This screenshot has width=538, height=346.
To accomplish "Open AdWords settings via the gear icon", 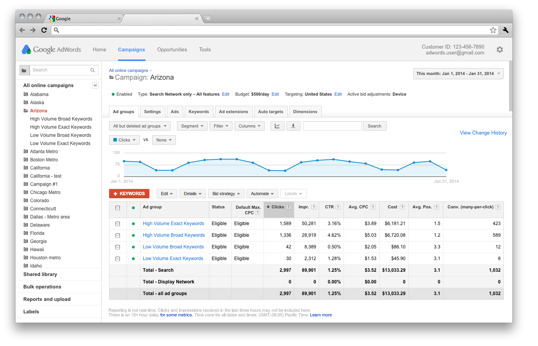I will pyautogui.click(x=500, y=49).
